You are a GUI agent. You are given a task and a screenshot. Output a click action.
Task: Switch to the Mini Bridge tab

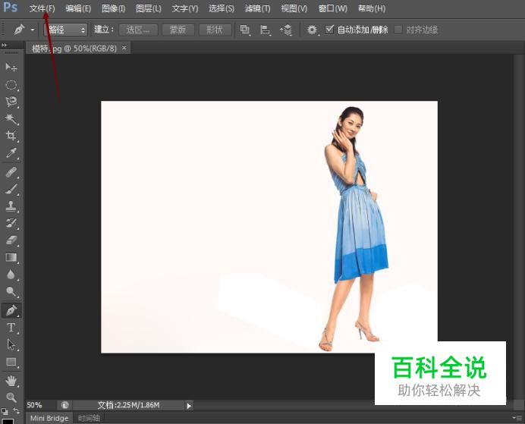49,418
